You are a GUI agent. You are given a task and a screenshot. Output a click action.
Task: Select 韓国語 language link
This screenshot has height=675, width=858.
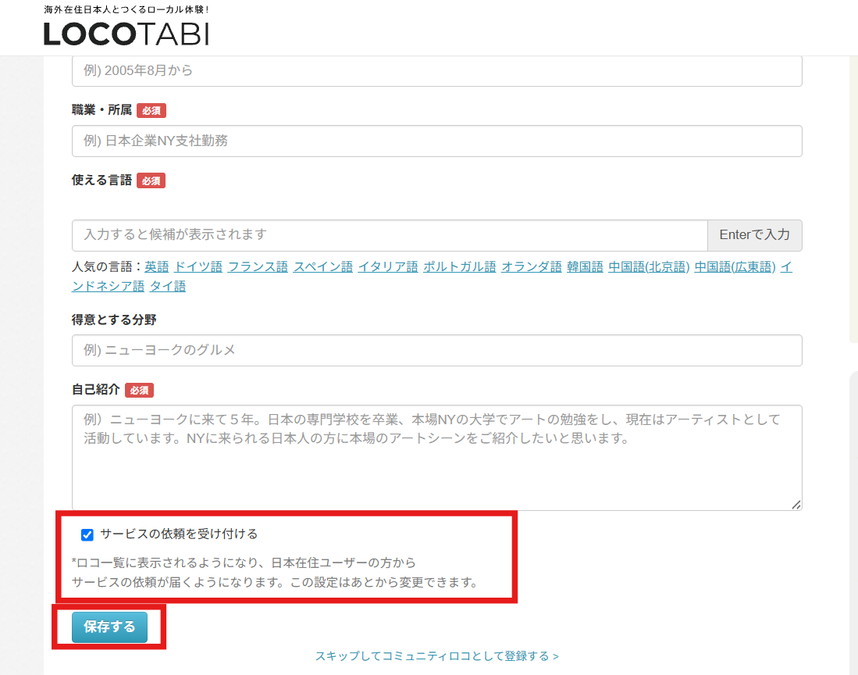pyautogui.click(x=585, y=266)
